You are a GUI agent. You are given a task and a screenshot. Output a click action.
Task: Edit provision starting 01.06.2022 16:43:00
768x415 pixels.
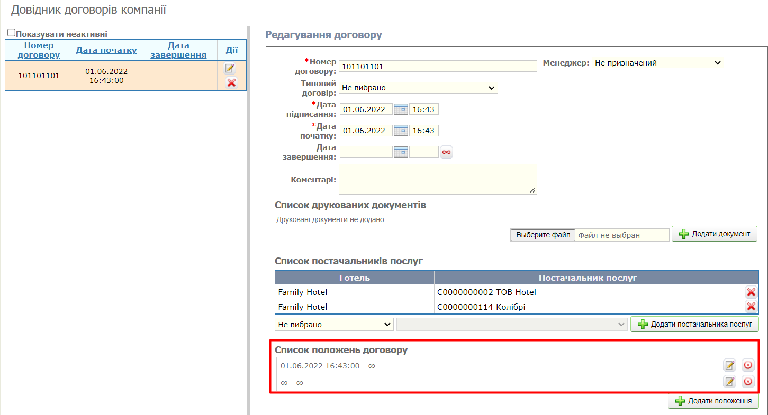730,365
